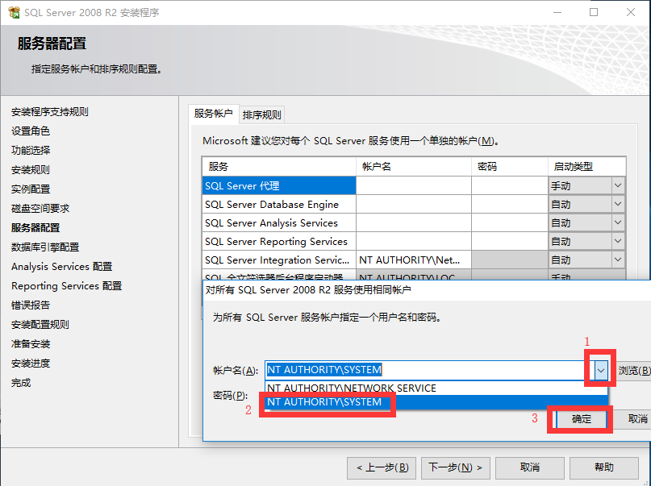The height and width of the screenshot is (486, 651).
Task: Click the SQL Server installer title bar icon
Action: click(x=14, y=12)
